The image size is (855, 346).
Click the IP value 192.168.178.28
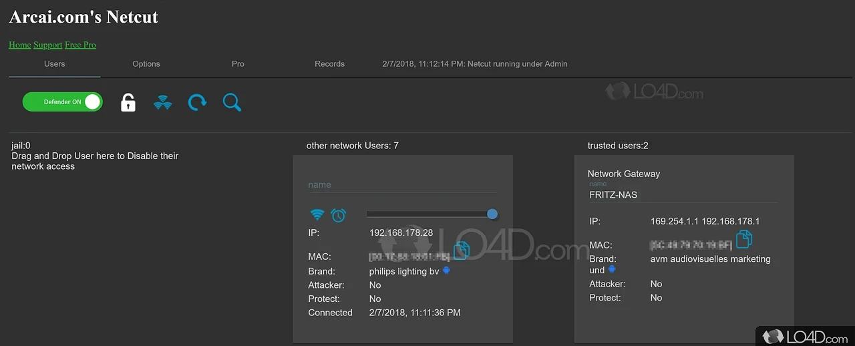click(x=401, y=233)
